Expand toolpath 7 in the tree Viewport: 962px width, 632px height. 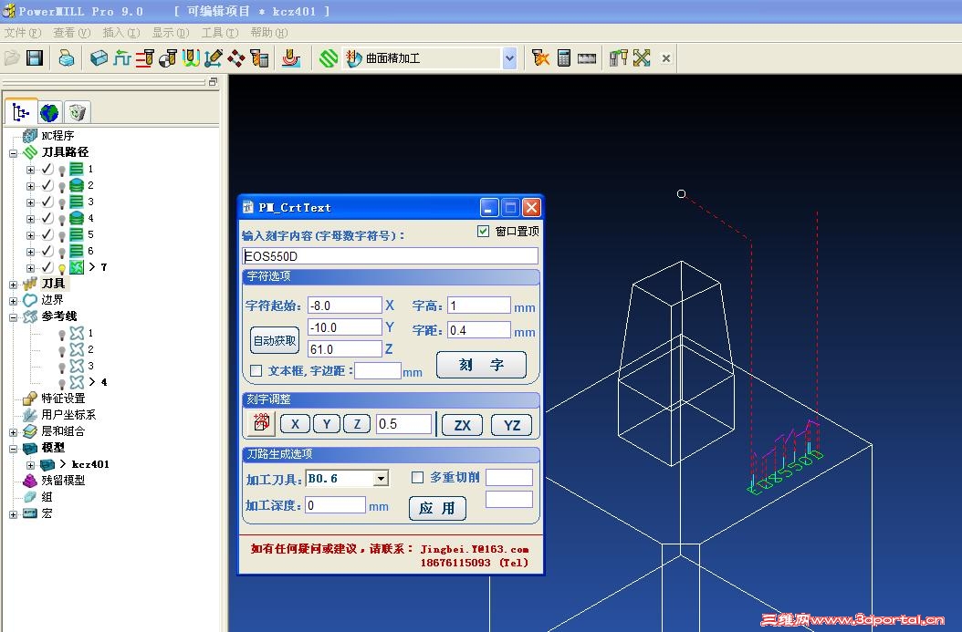click(x=30, y=268)
